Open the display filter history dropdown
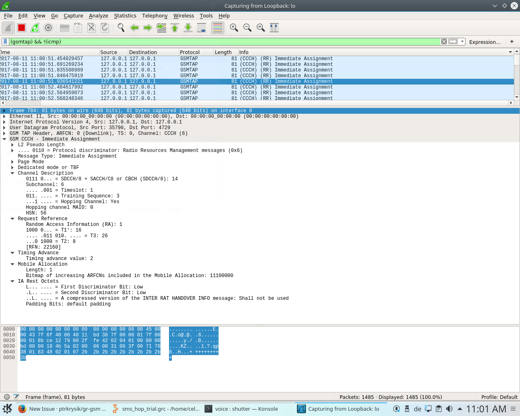The image size is (520, 416). (x=463, y=41)
